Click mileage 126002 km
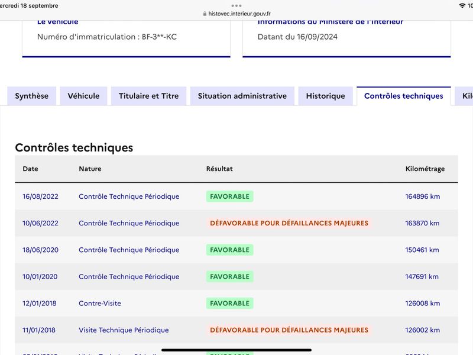Screen dimensions: 473x355 pos(422,330)
